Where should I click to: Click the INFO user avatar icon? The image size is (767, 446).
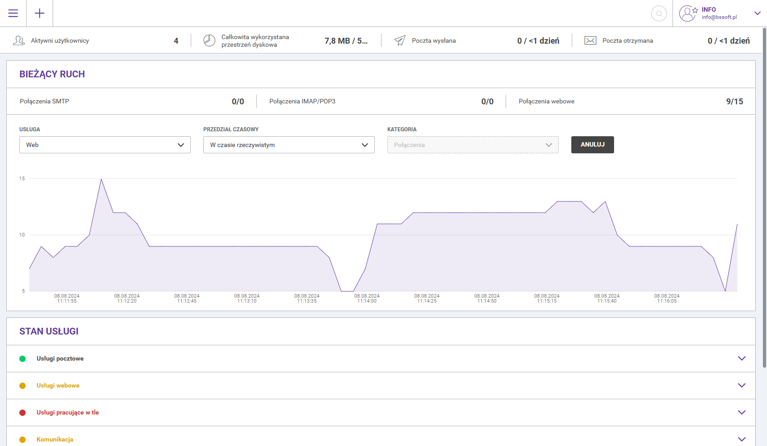pos(687,13)
